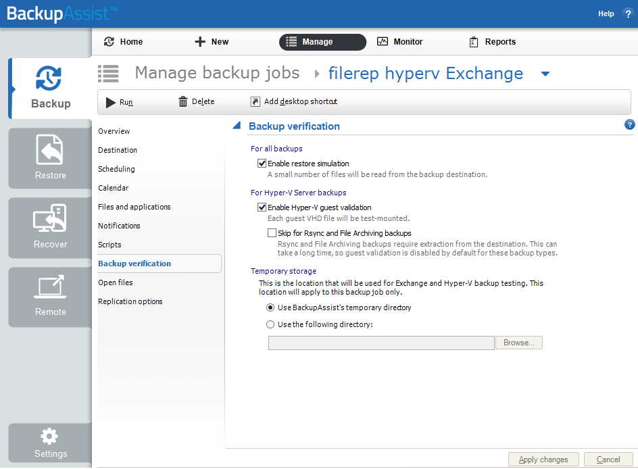Select the Manage tab

coord(322,42)
